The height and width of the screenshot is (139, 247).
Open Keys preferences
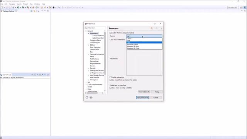(91, 52)
